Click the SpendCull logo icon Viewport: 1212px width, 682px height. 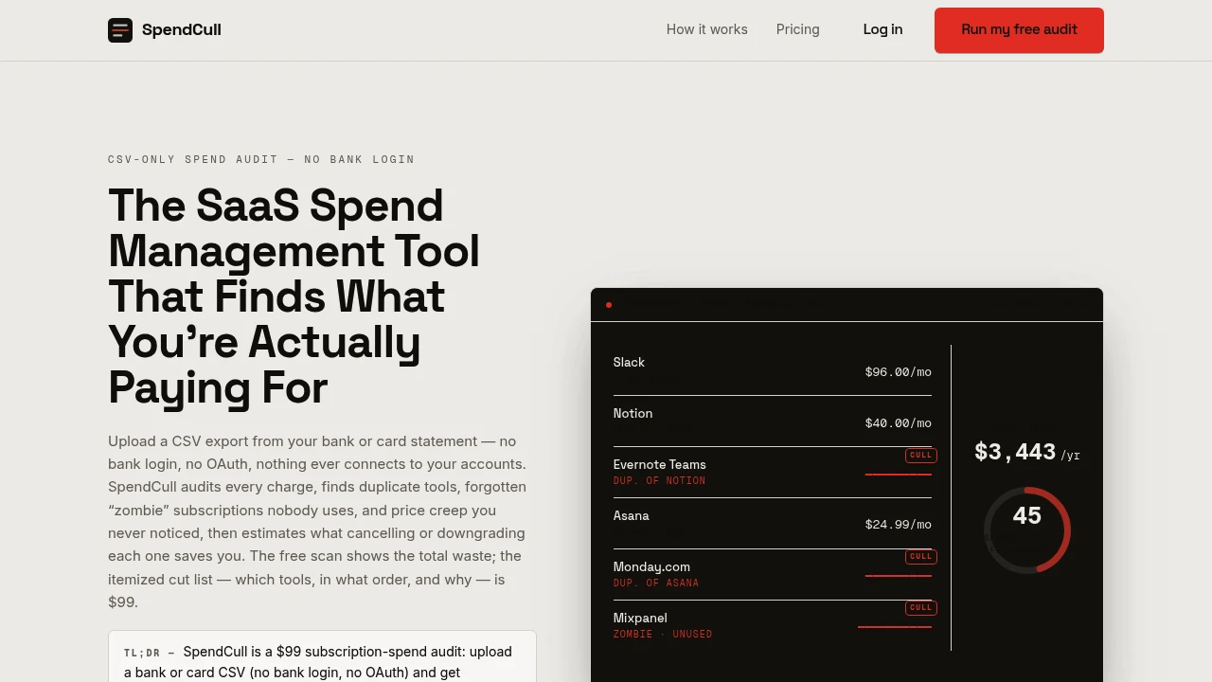tap(120, 30)
